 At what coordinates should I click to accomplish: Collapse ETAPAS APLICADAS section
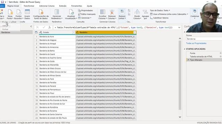(185, 49)
